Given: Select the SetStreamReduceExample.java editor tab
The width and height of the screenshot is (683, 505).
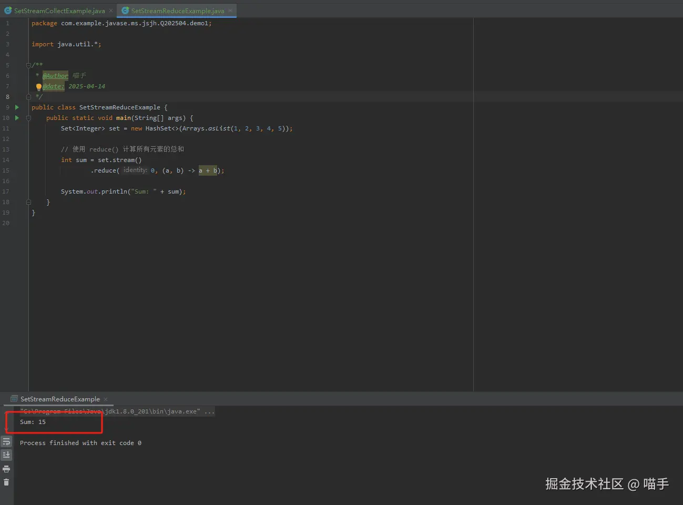Looking at the screenshot, I should click(178, 11).
